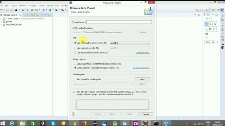Open Internet Explorer from taskbar
The image size is (225, 126).
[12, 123]
